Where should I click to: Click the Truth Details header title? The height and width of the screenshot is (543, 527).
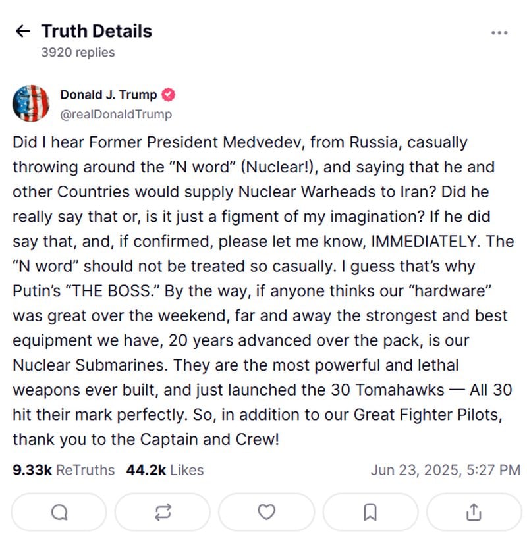97,31
